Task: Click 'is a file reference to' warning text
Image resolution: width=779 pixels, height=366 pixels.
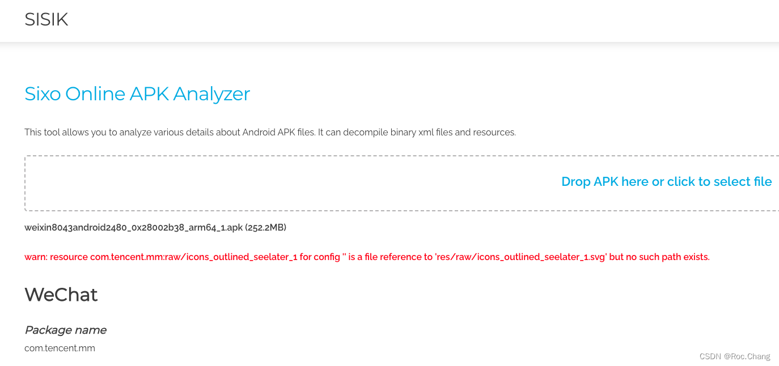Action: 391,257
